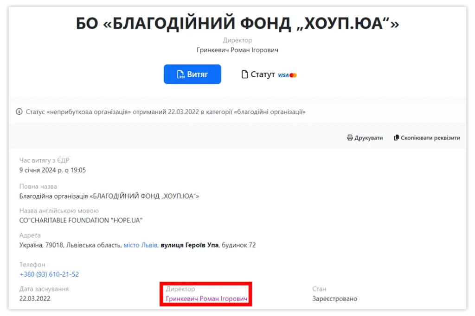Click the English name CHARITABLE FOUNDATION "HOPE.UA"

81,220
